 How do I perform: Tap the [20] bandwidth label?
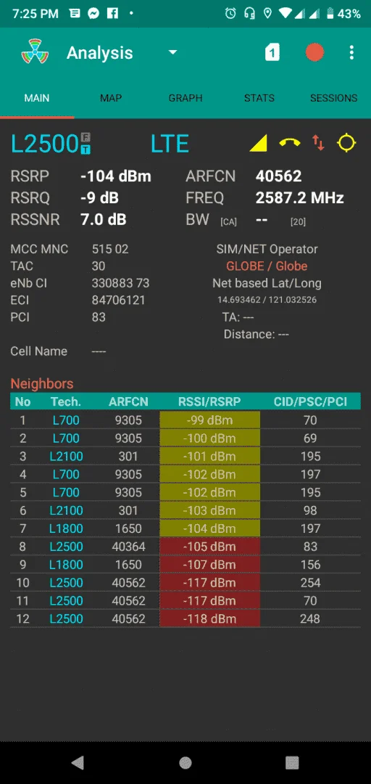click(298, 221)
